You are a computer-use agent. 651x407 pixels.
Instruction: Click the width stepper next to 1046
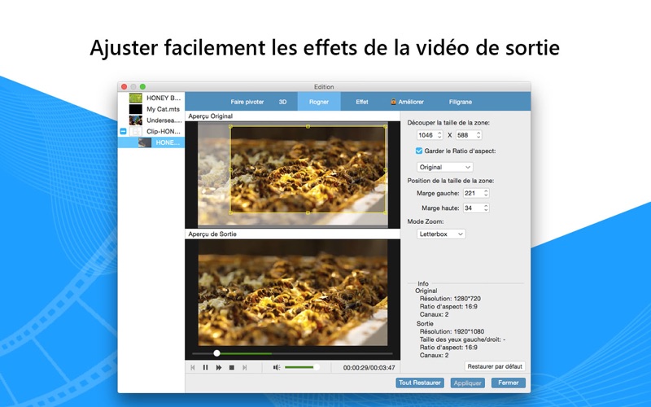[439, 135]
